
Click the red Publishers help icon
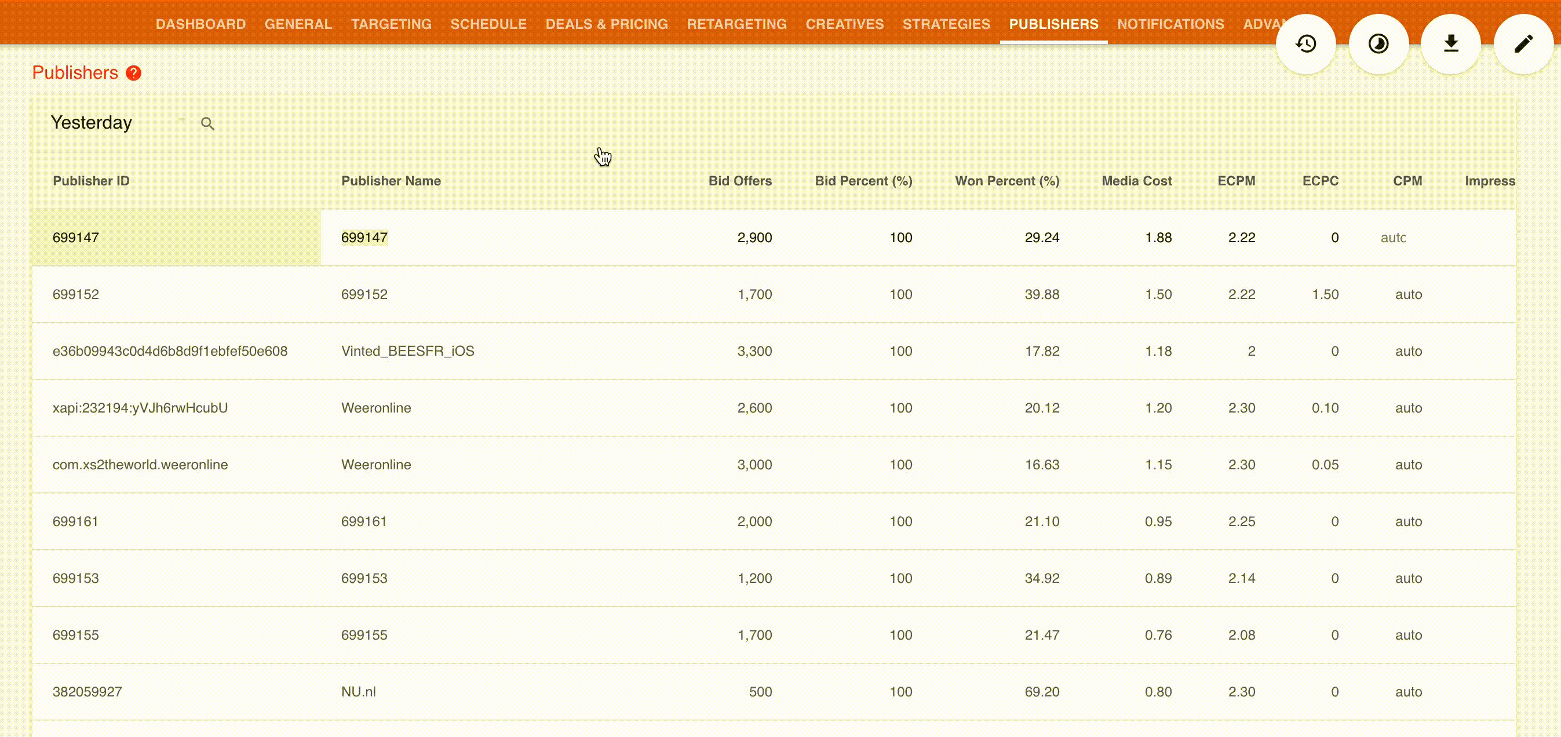coord(133,74)
